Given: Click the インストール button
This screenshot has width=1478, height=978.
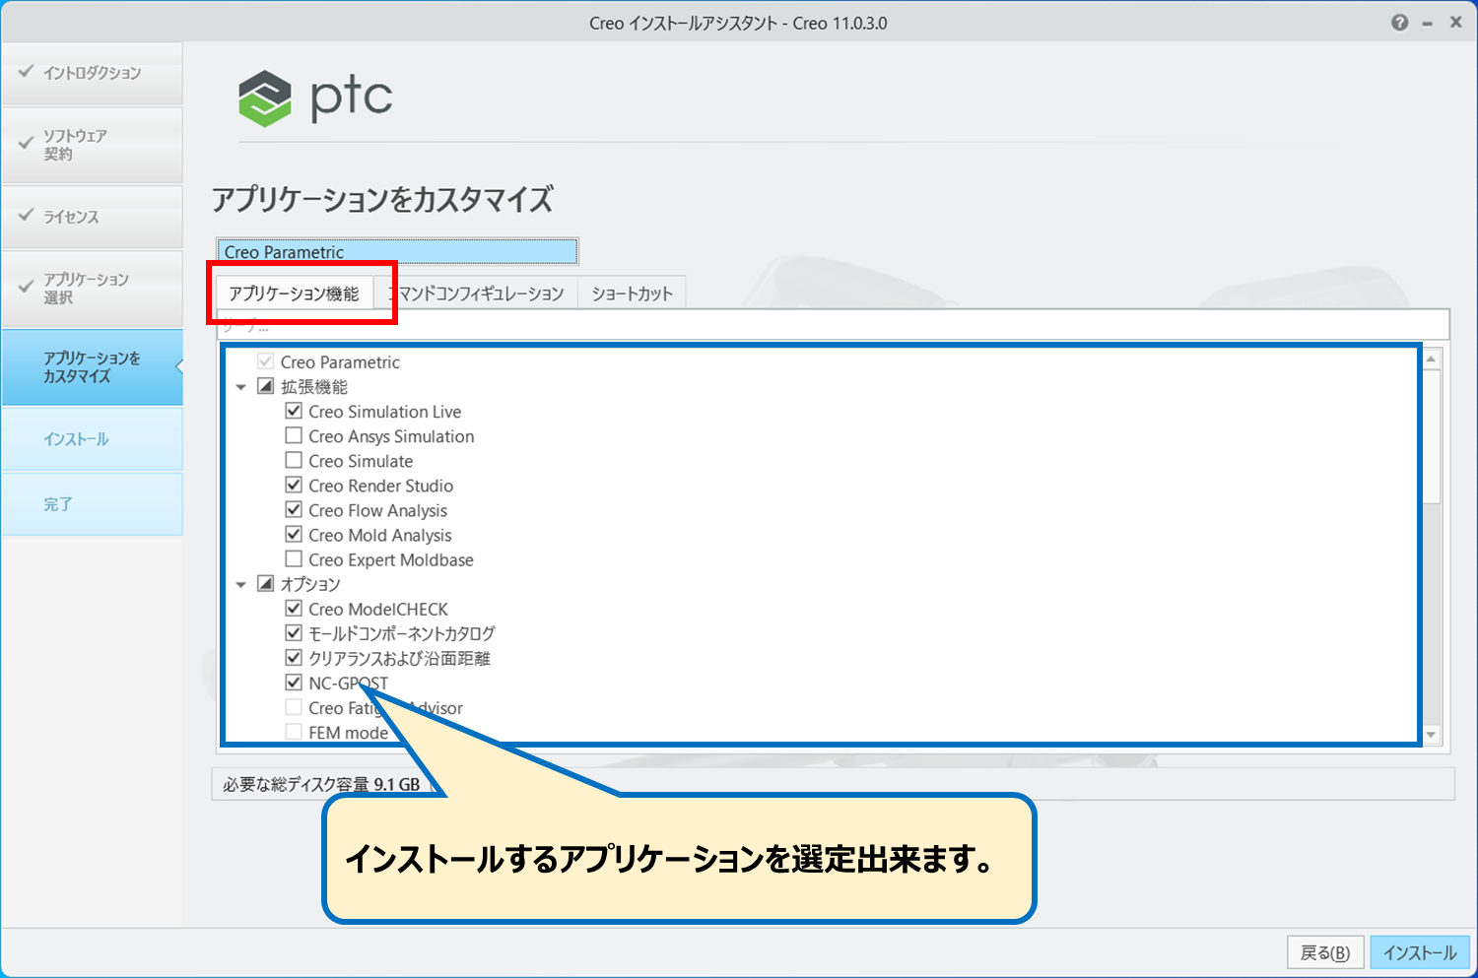Looking at the screenshot, I should point(1419,952).
